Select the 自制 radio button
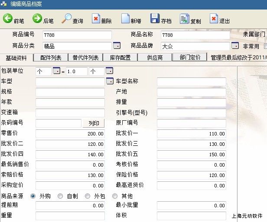The height and width of the screenshot is (222, 267). [x=60, y=196]
